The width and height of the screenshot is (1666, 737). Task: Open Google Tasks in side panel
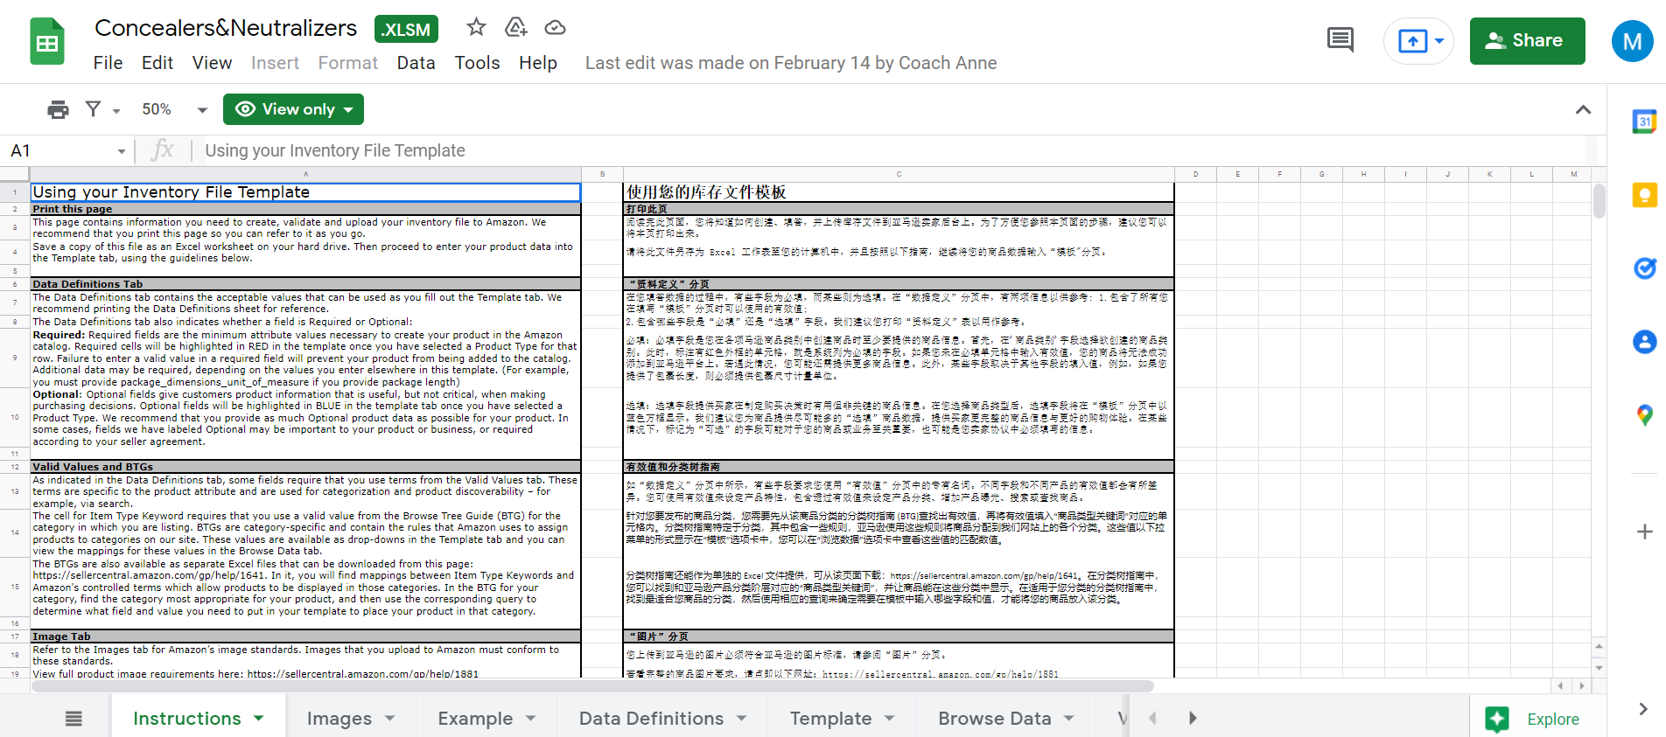click(x=1645, y=268)
